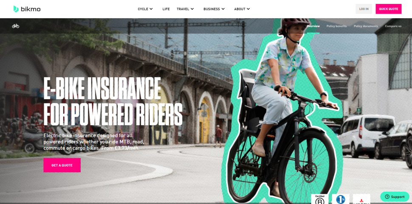Image resolution: width=412 pixels, height=204 pixels.
Task: Open the Life menu item
Action: [166, 9]
